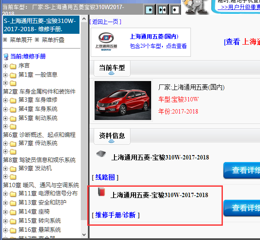Expand the 第16章 悬架系统 node
Screen dimensions: 260x240
pos(5,230)
